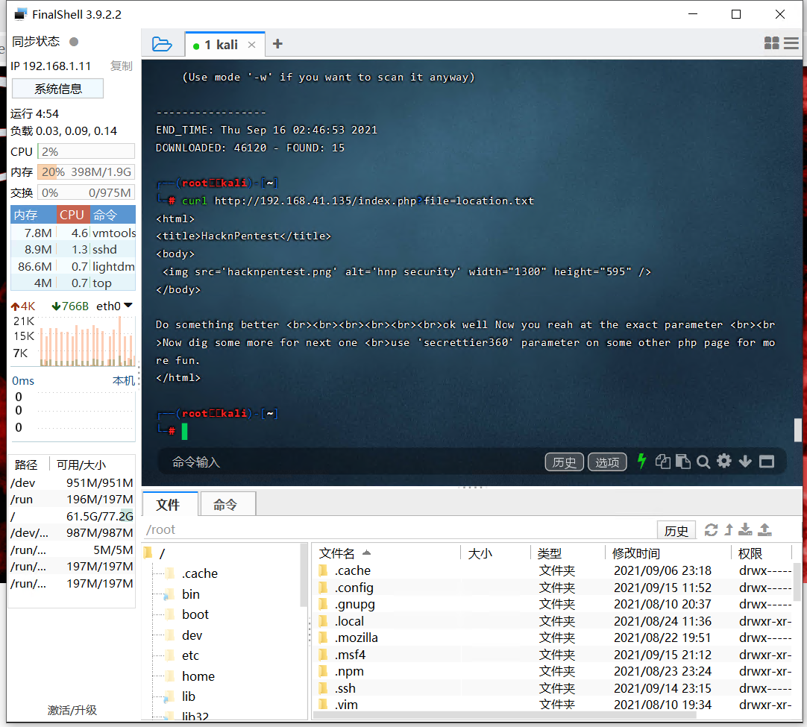The height and width of the screenshot is (727, 807).
Task: Open the connection manager folder icon
Action: click(x=163, y=44)
